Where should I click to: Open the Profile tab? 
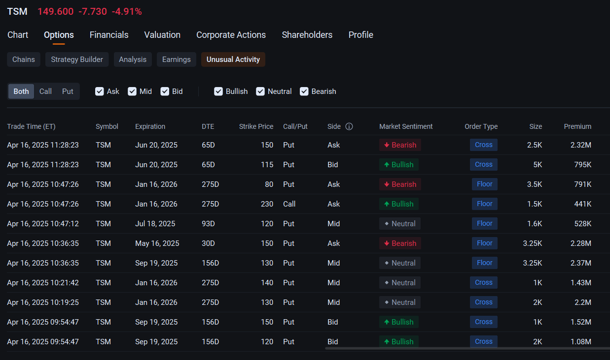pos(361,35)
